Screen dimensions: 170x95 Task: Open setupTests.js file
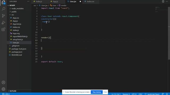18,40
